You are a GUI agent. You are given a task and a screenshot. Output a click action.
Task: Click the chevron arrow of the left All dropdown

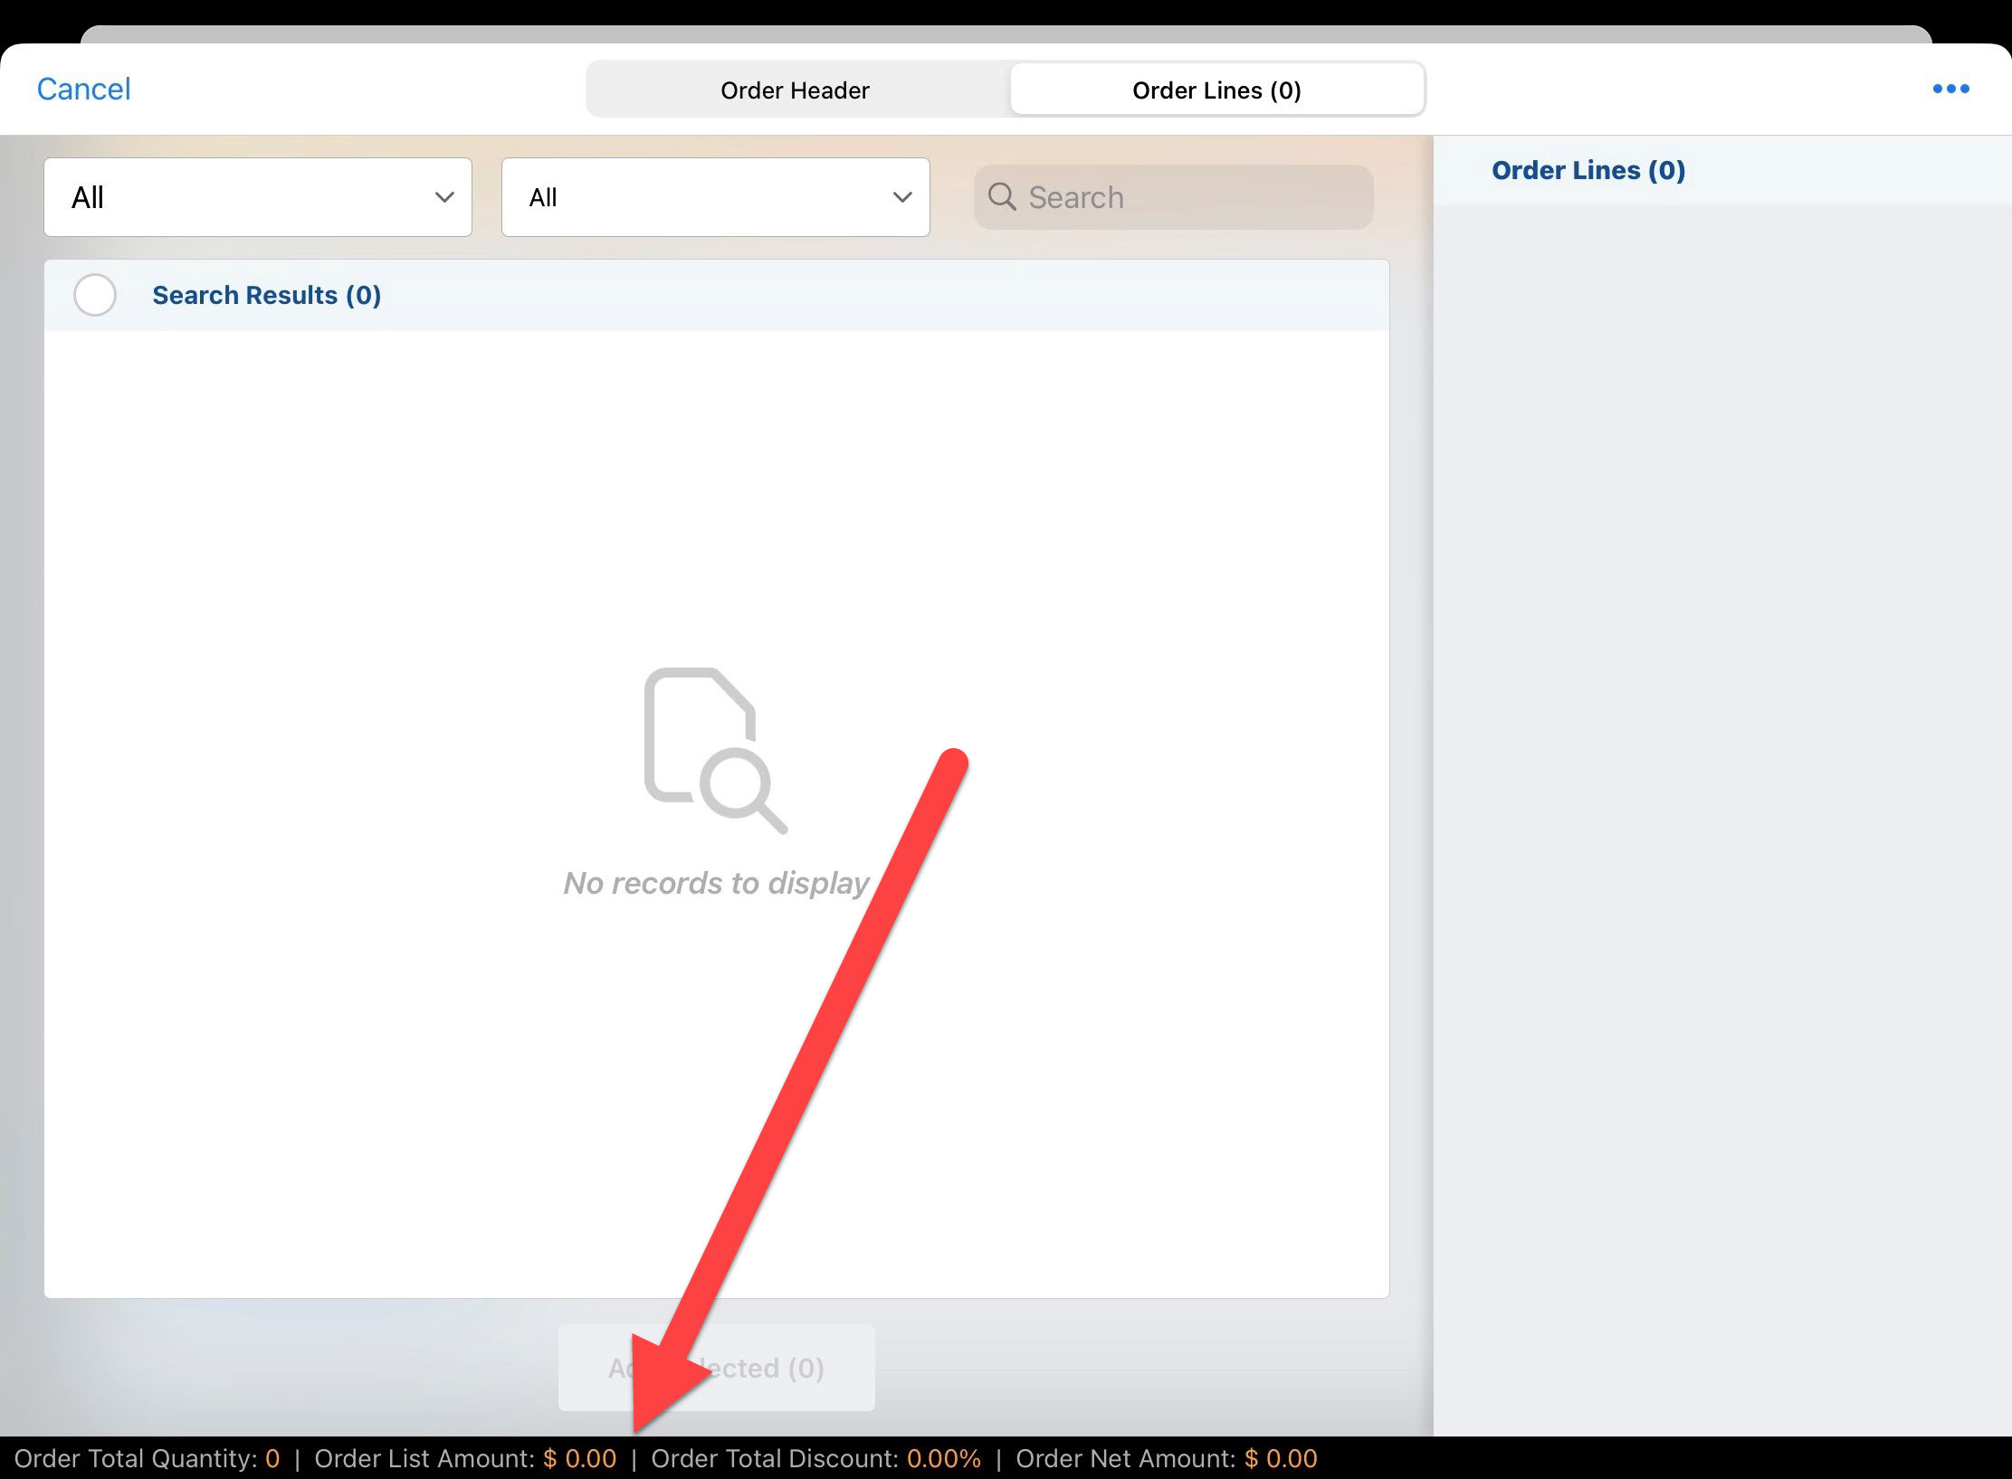[443, 197]
